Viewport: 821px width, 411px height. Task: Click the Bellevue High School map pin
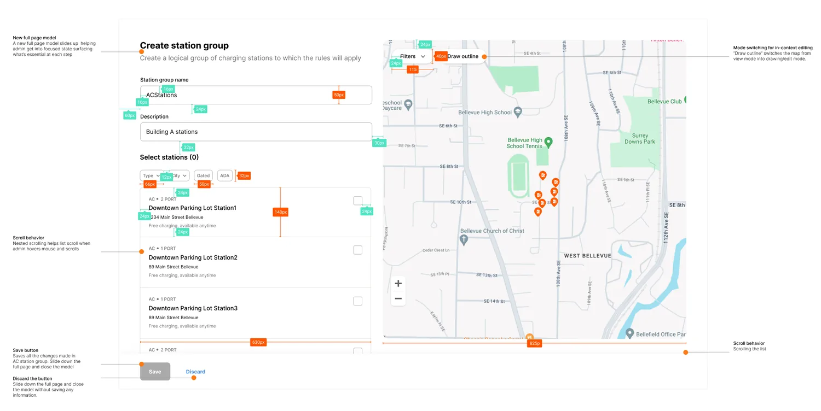518,112
